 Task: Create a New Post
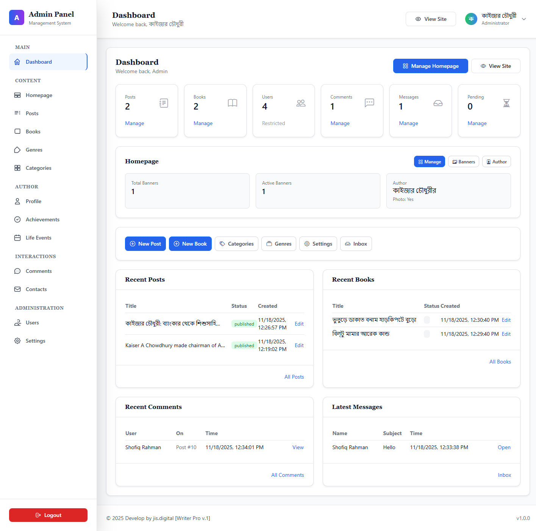pyautogui.click(x=145, y=244)
